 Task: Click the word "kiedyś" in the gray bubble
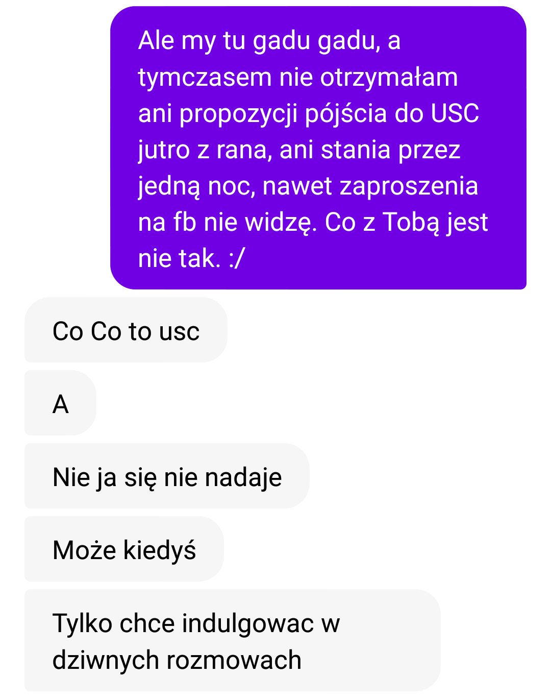(x=160, y=550)
